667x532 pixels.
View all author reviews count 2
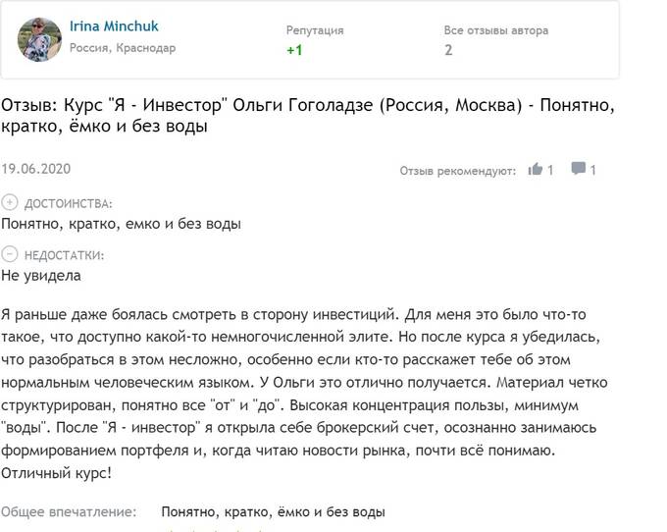[x=448, y=50]
